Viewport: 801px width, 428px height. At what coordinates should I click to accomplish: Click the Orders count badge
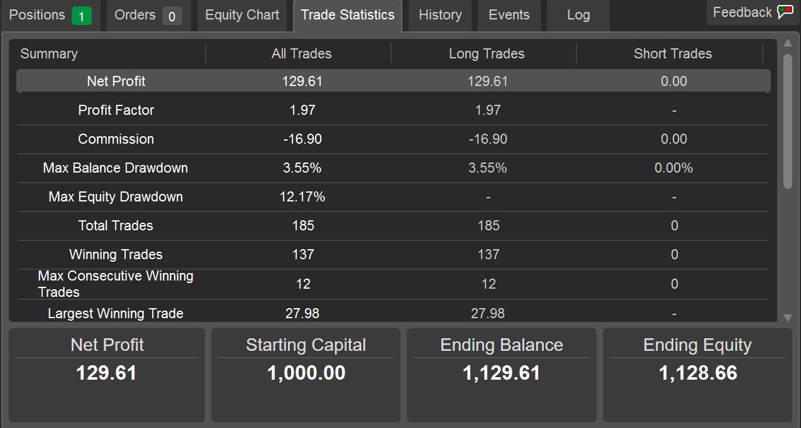(x=172, y=16)
